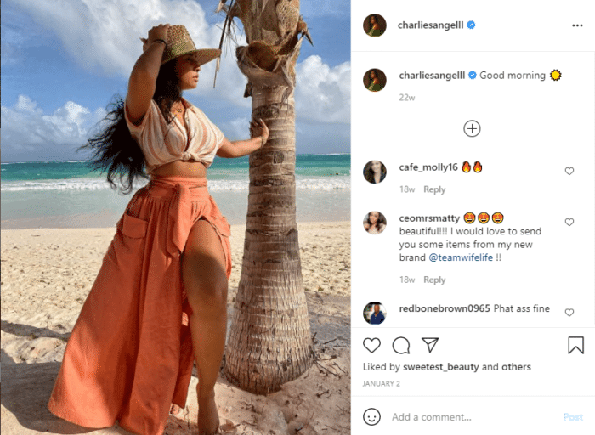The height and width of the screenshot is (435, 595).
Task: Open the header's charliesangelll profile picture
Action: 375,25
